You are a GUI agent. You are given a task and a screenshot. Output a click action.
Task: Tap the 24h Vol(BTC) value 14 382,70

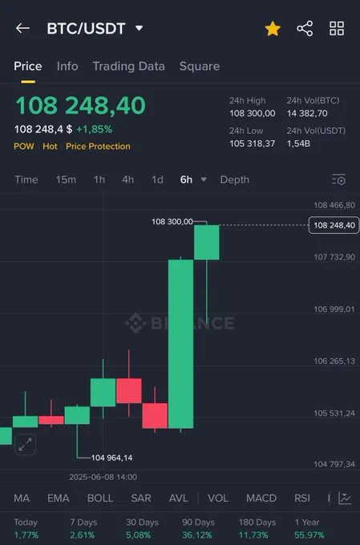coord(307,113)
